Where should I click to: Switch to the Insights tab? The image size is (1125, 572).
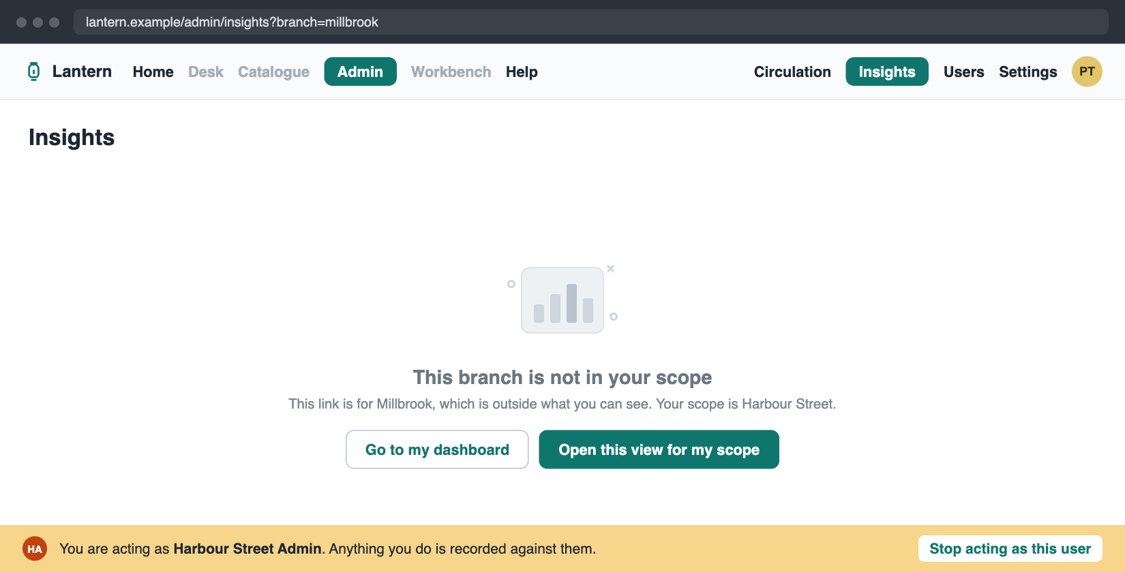[x=887, y=71]
